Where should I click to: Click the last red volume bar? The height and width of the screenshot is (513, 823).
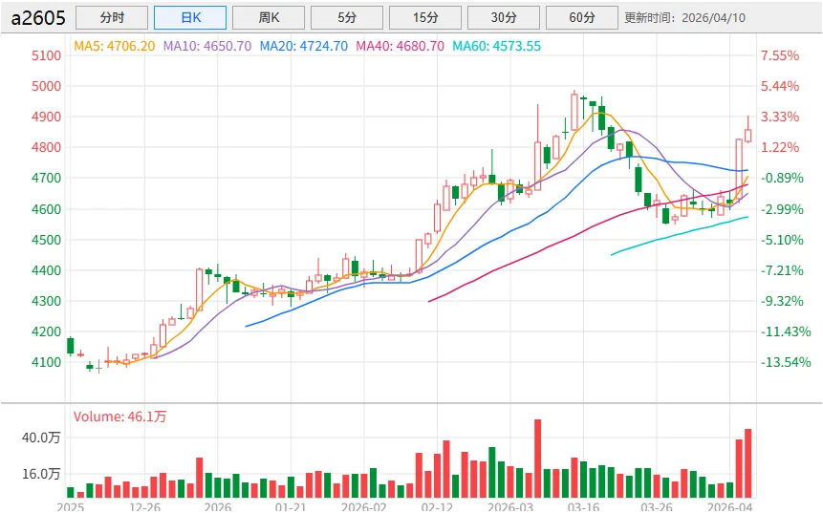click(x=747, y=463)
